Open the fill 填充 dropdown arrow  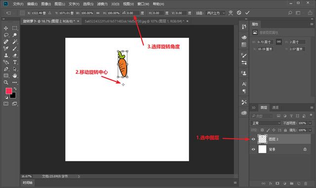[310, 130]
